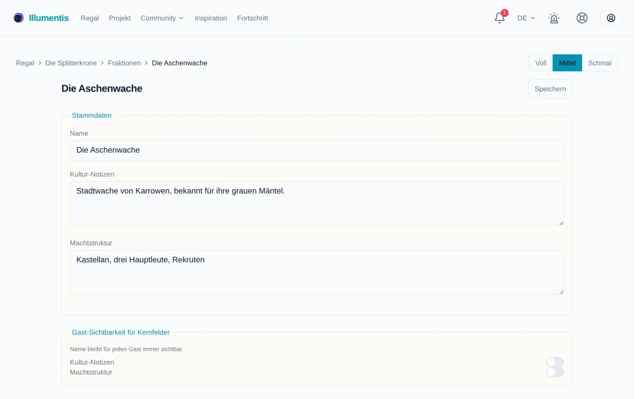The image size is (639, 399).
Task: Open the notifications bell
Action: [x=500, y=18]
